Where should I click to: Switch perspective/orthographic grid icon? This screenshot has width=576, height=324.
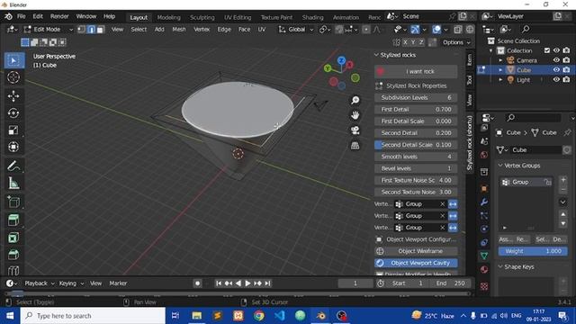[x=355, y=146]
